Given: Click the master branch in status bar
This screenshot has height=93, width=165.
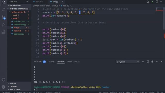Looking at the screenshot, I should [x=6, y=92].
